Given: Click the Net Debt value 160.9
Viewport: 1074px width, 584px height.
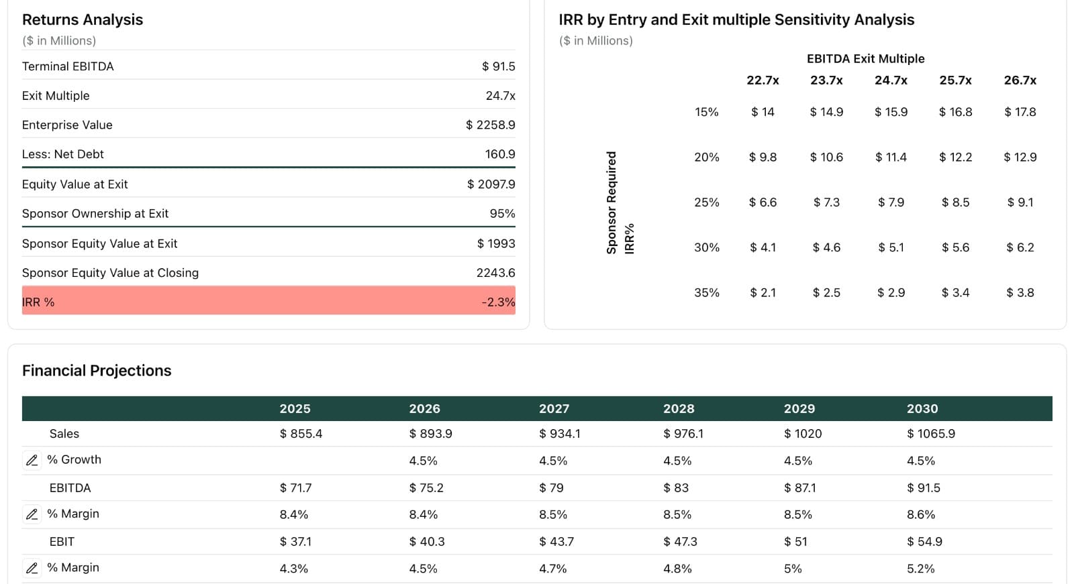Looking at the screenshot, I should pyautogui.click(x=499, y=154).
